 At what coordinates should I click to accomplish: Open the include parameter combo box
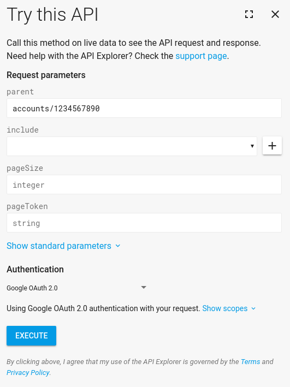[132, 146]
